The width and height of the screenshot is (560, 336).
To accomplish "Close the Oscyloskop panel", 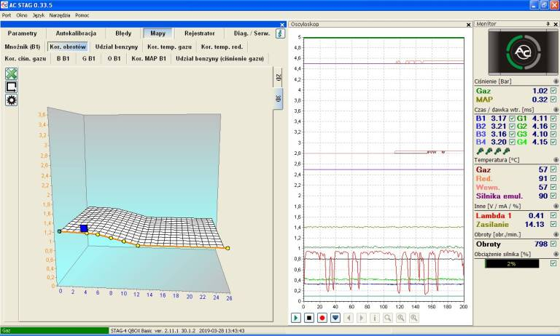I will point(469,25).
